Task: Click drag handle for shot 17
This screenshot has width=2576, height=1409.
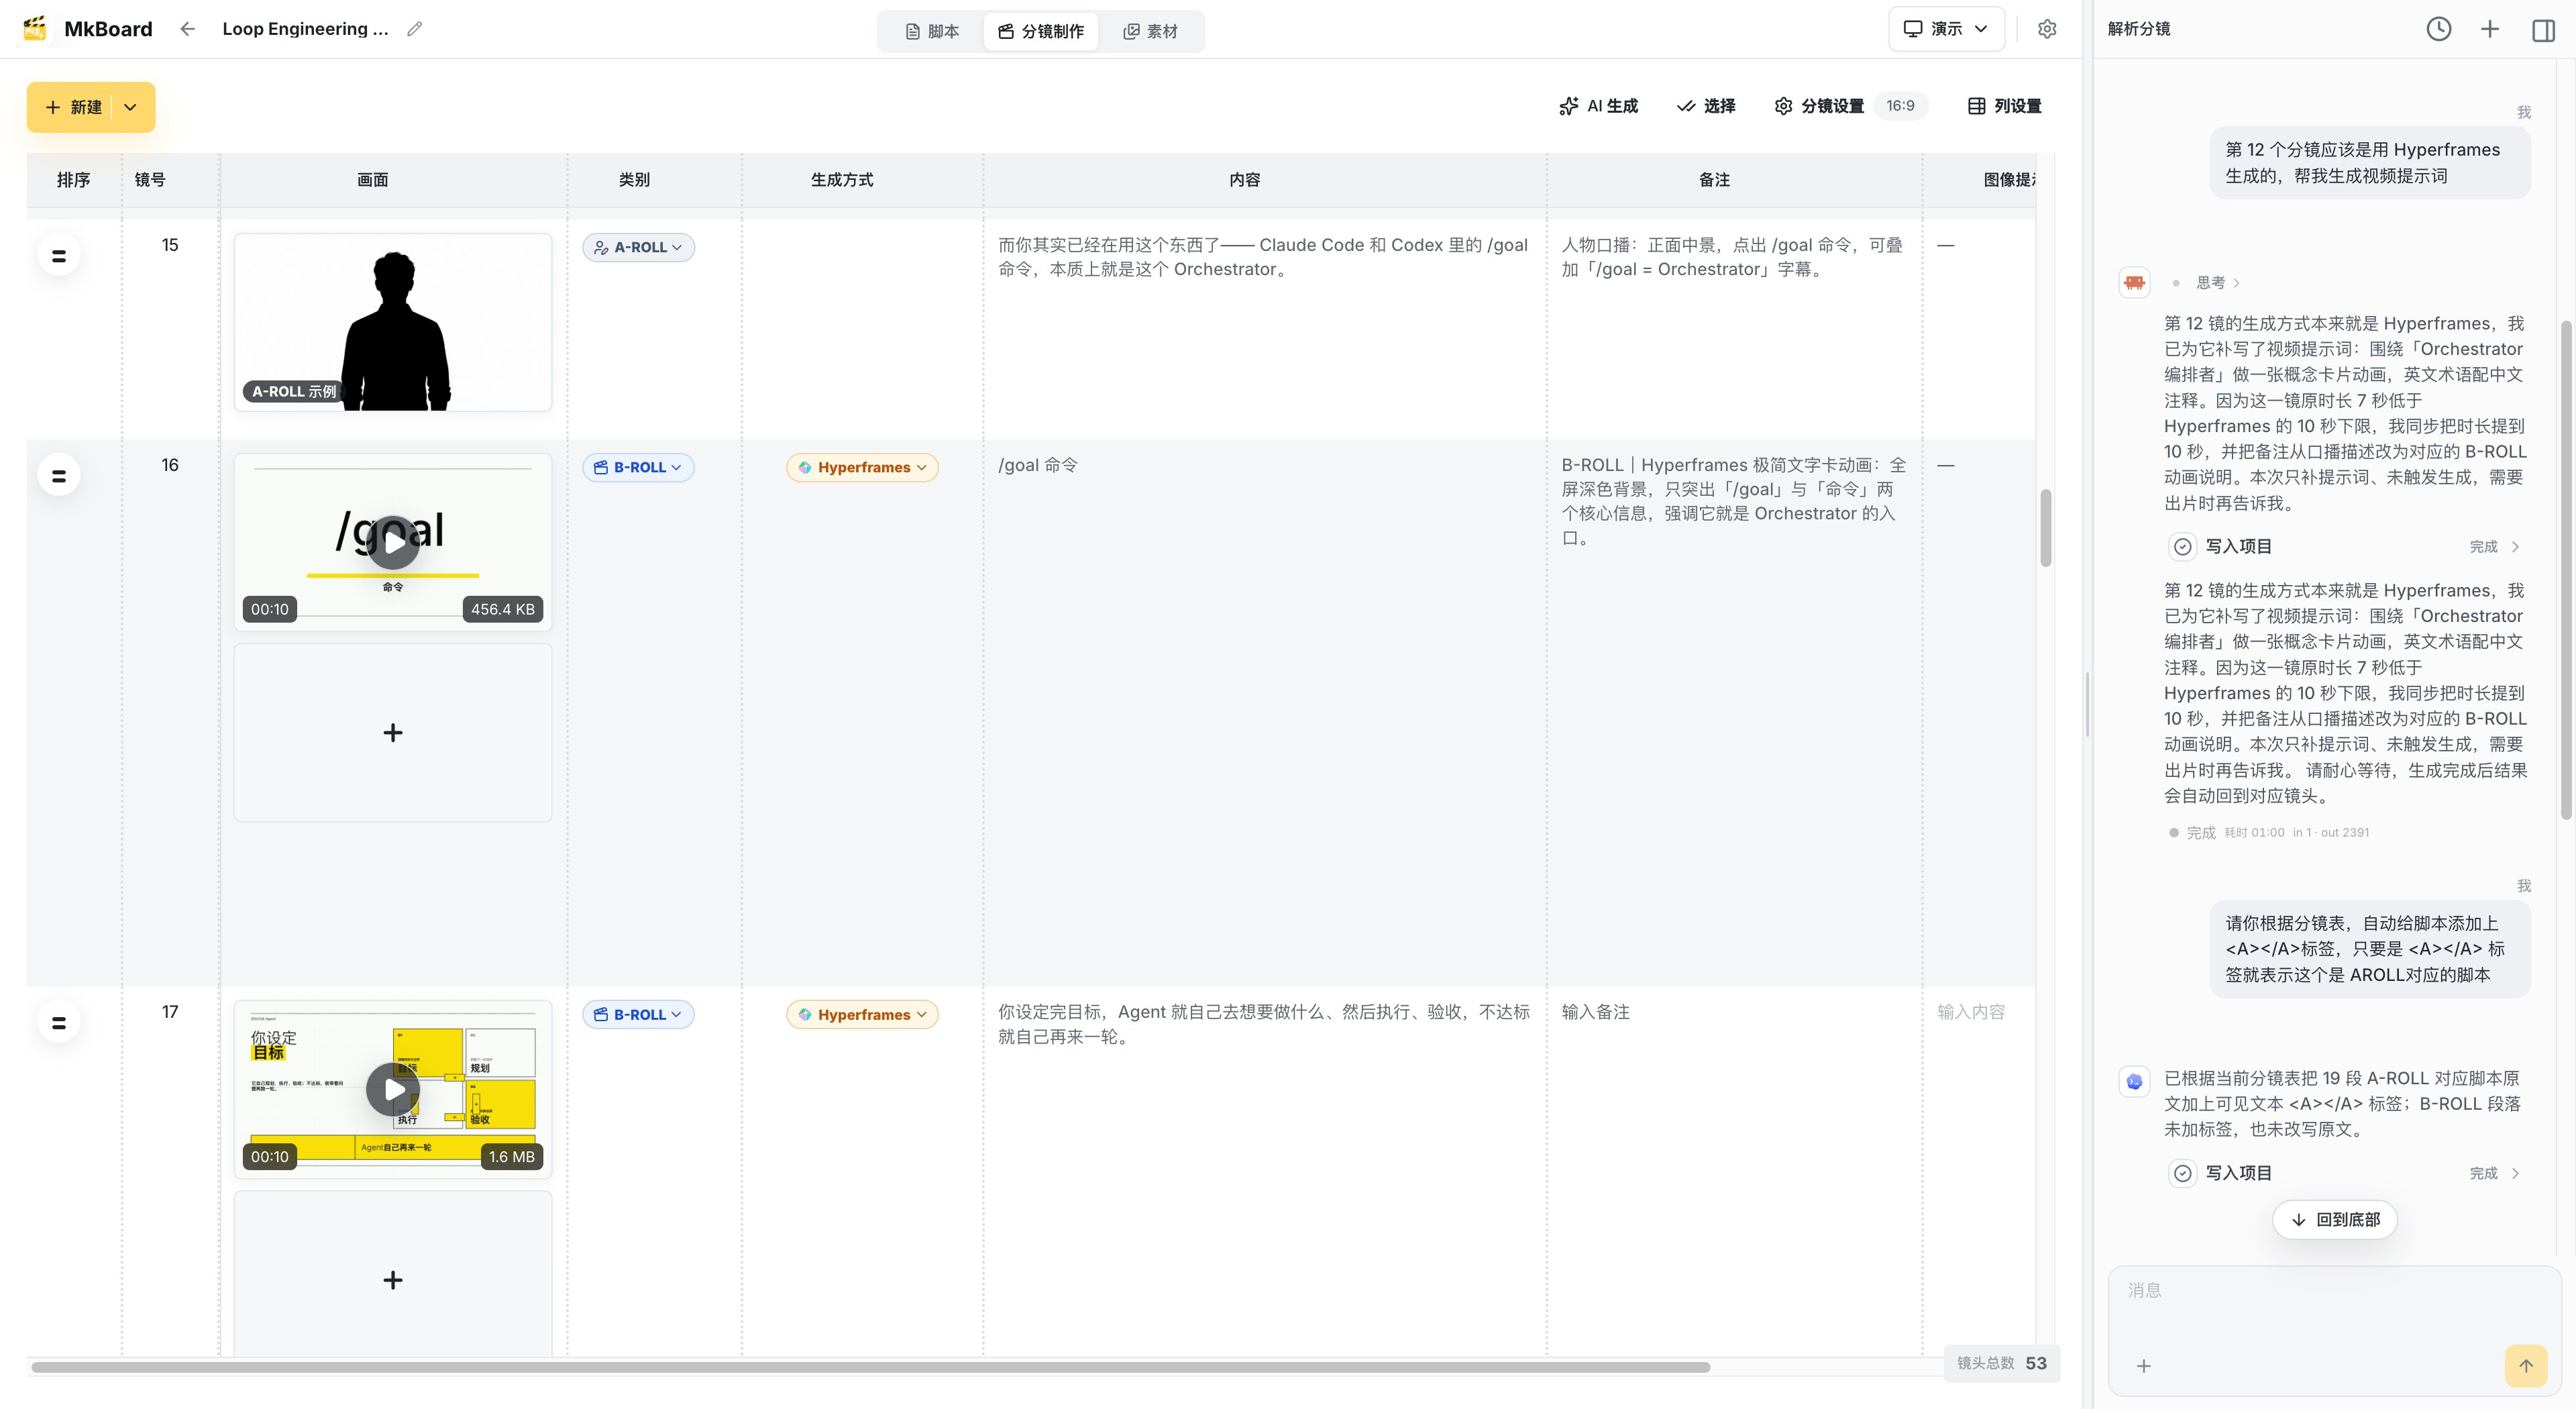Action: 59,1023
